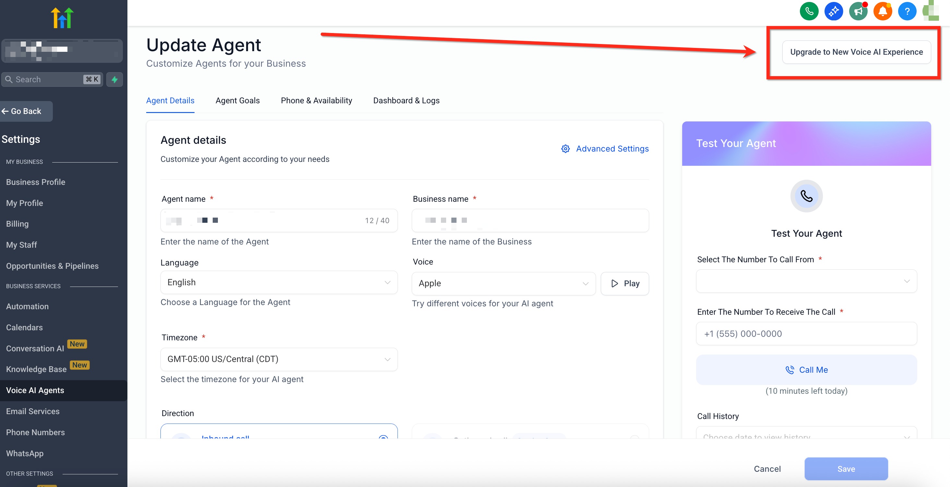
Task: Open the blue Ask AI sparkle icon
Action: [834, 11]
